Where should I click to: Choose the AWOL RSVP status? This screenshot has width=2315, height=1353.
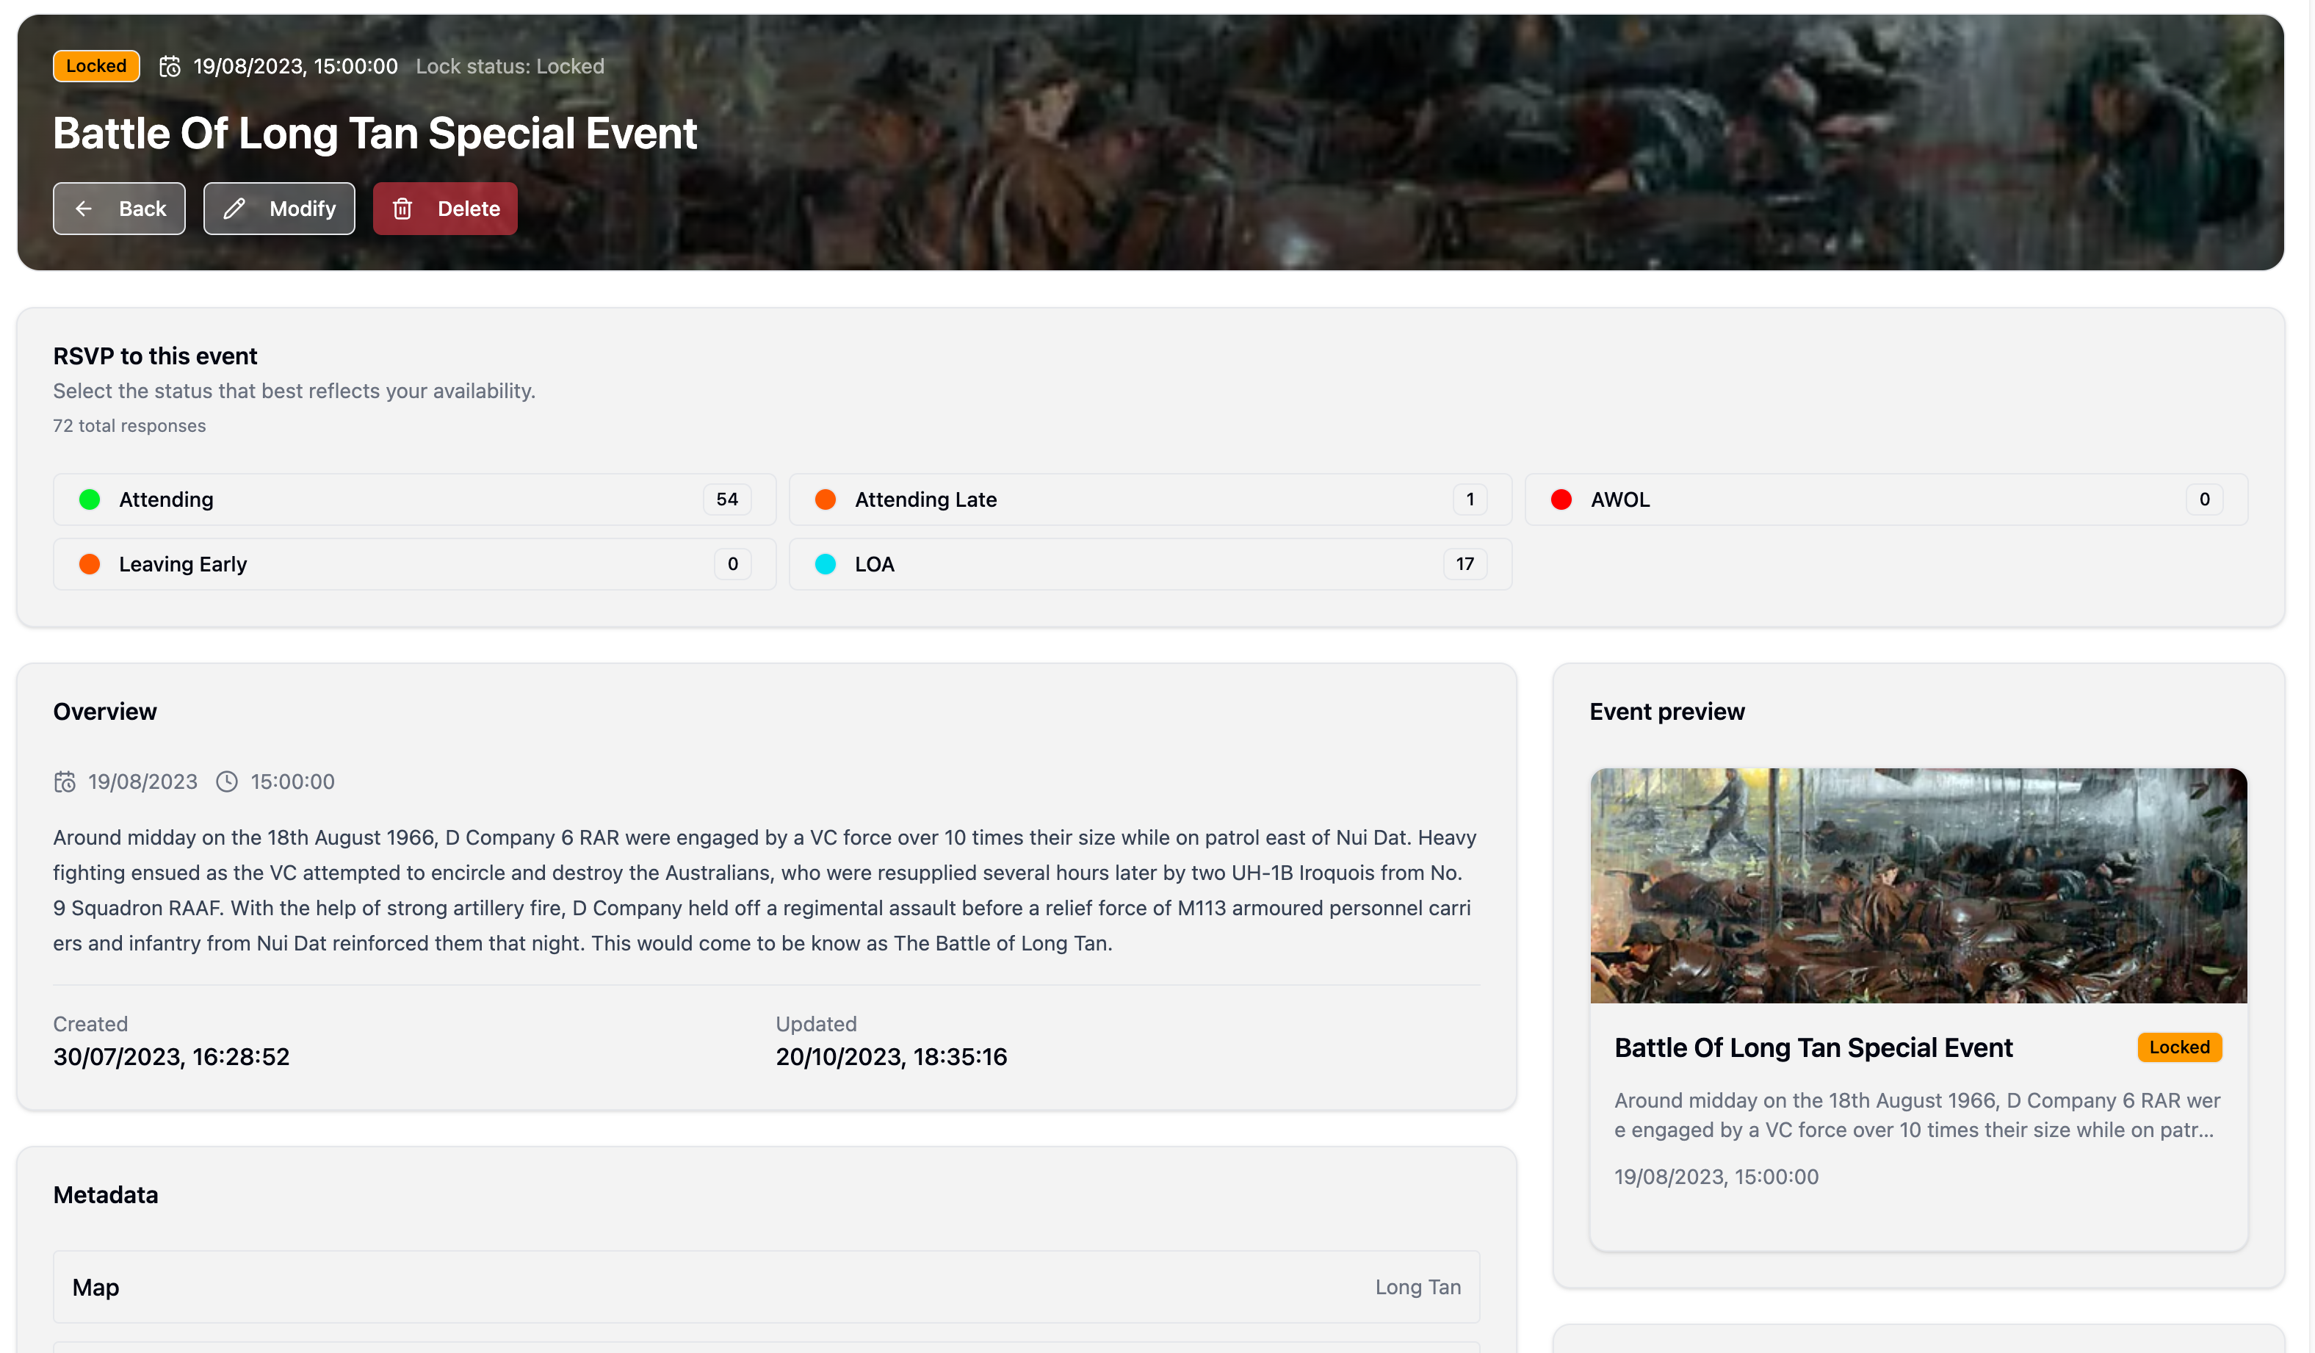click(1885, 499)
